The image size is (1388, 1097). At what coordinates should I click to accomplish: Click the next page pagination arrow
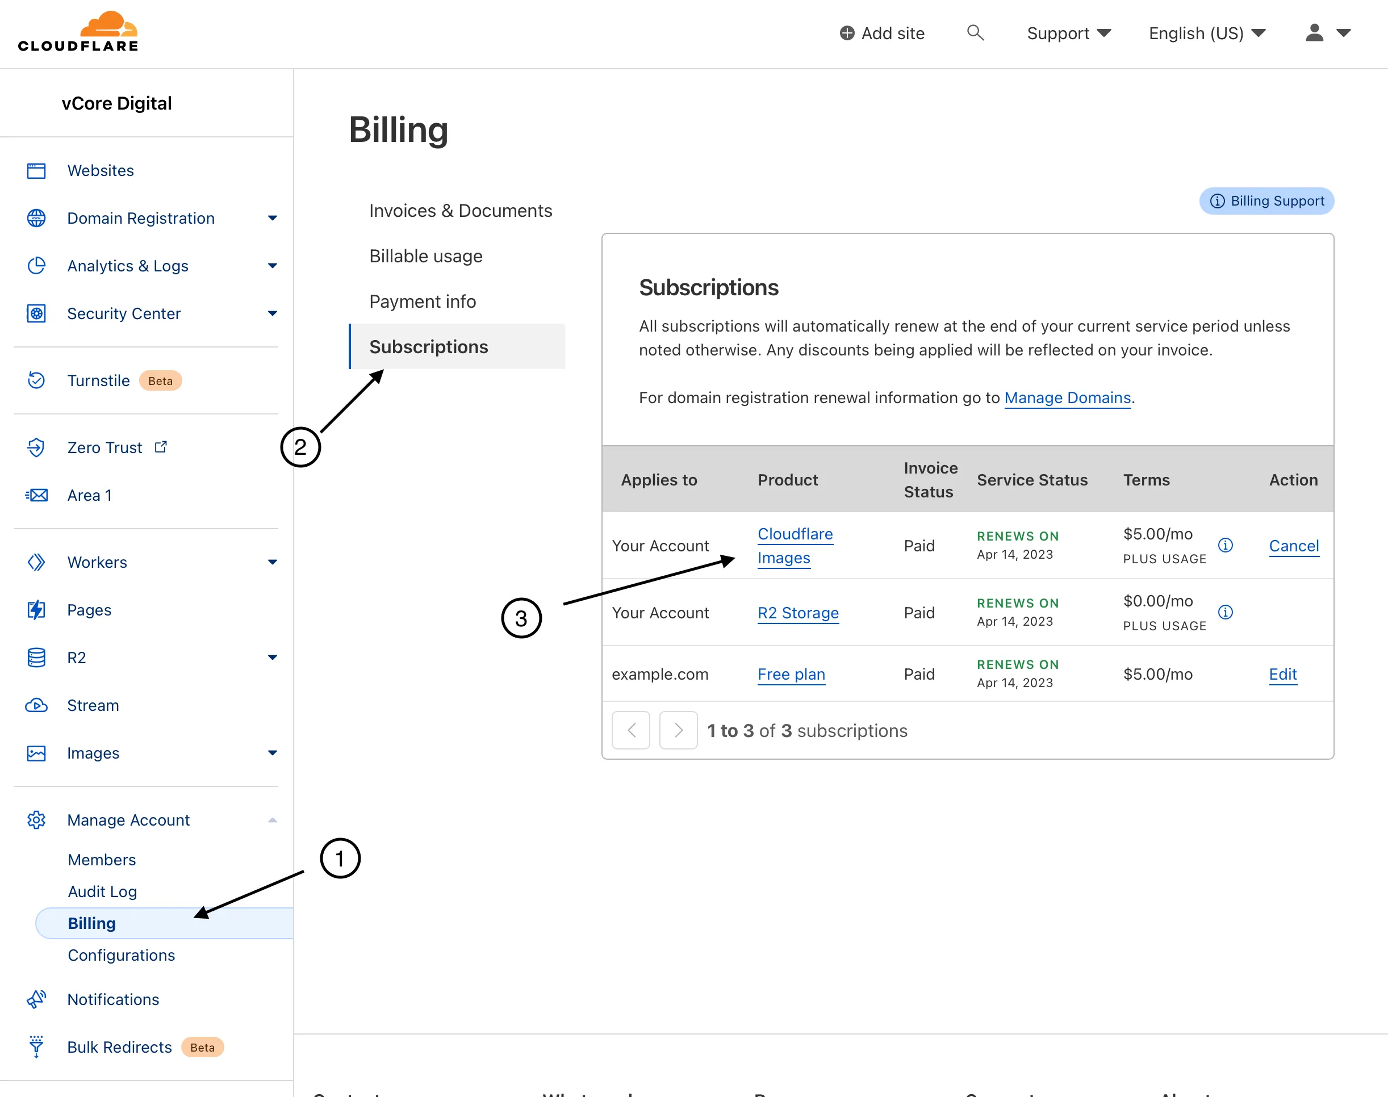tap(678, 730)
